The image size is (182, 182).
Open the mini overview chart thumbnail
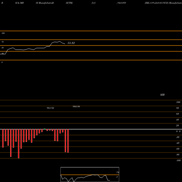pyautogui.click(x=90, y=174)
